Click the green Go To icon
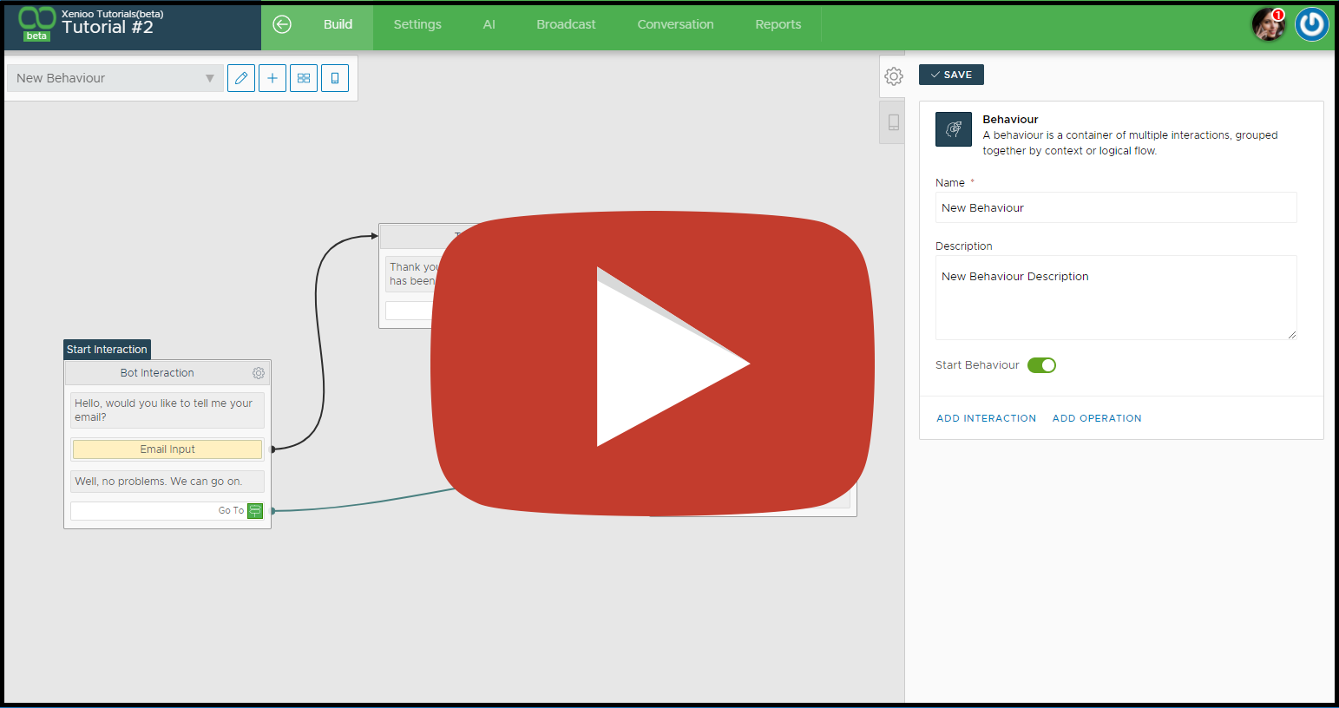 click(255, 511)
